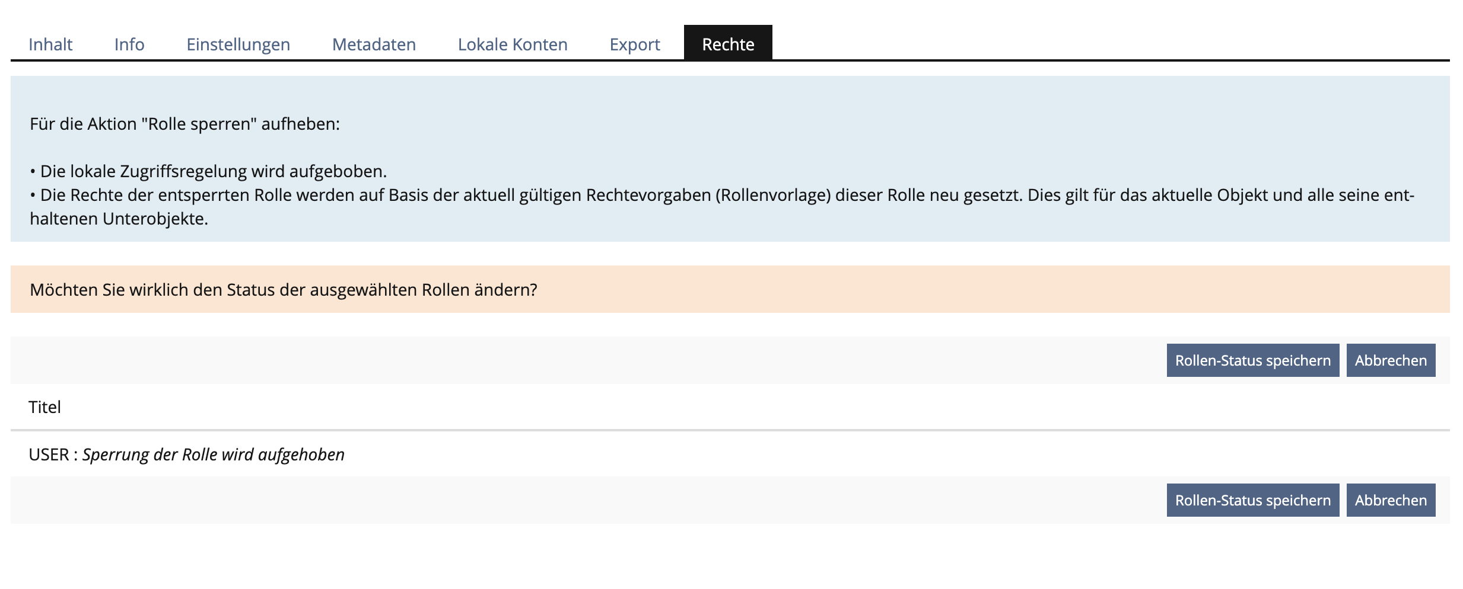
Task: Open the Export tab
Action: click(x=634, y=44)
